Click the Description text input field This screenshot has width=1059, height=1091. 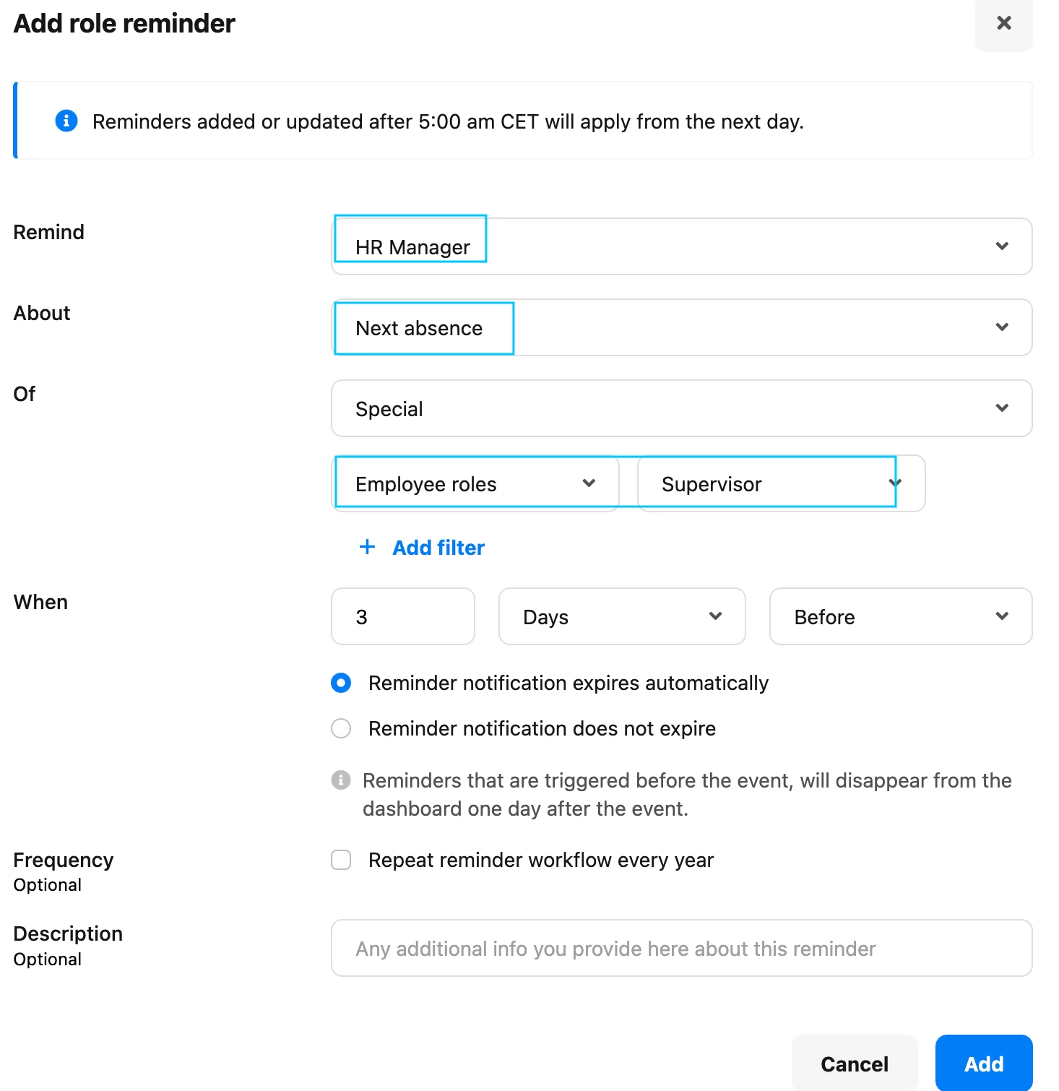tap(682, 948)
